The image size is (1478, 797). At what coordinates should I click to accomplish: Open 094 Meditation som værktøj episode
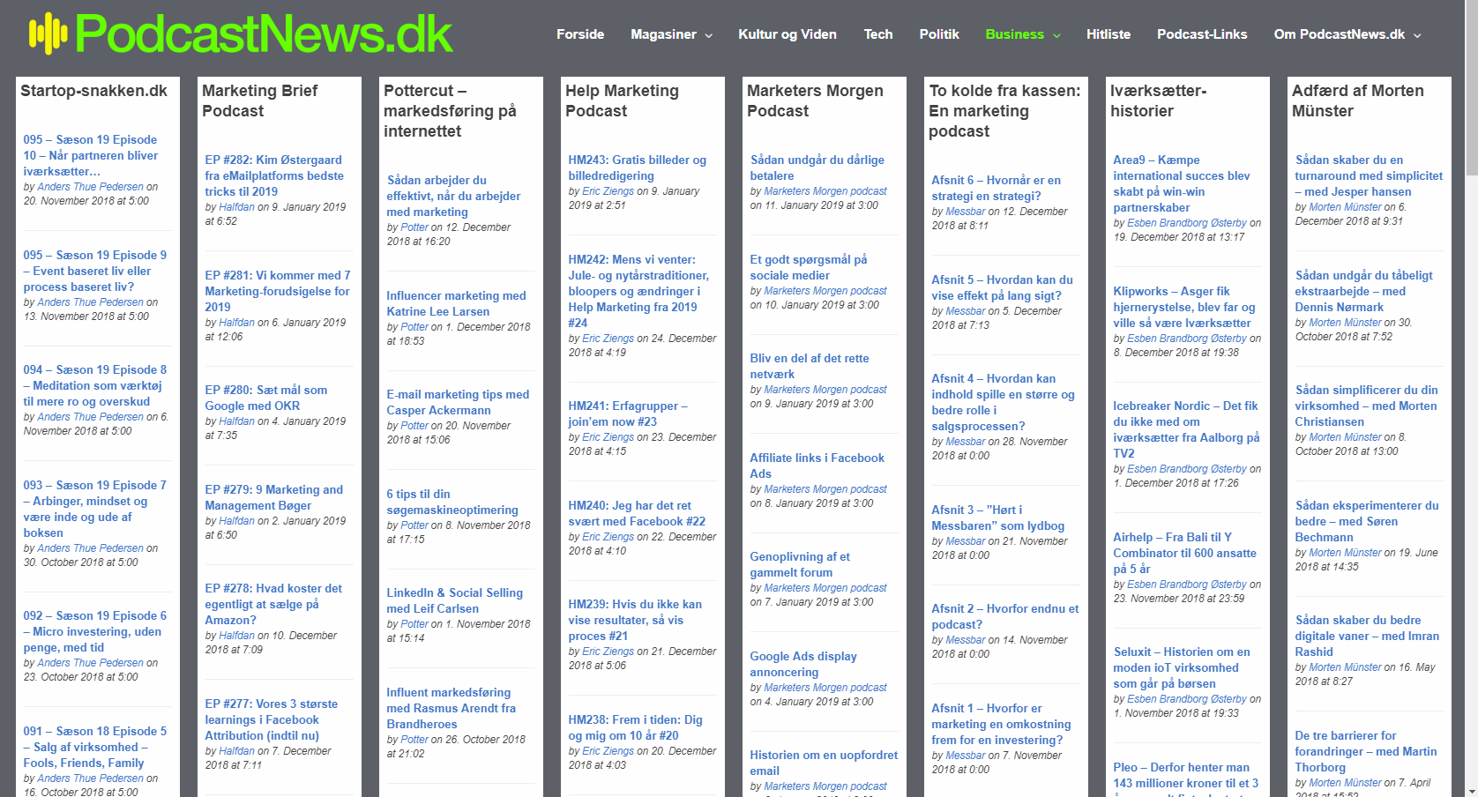click(94, 385)
